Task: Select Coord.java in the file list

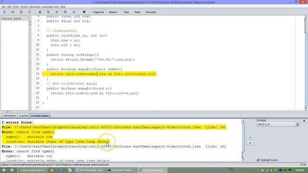Action: [x=11, y=18]
